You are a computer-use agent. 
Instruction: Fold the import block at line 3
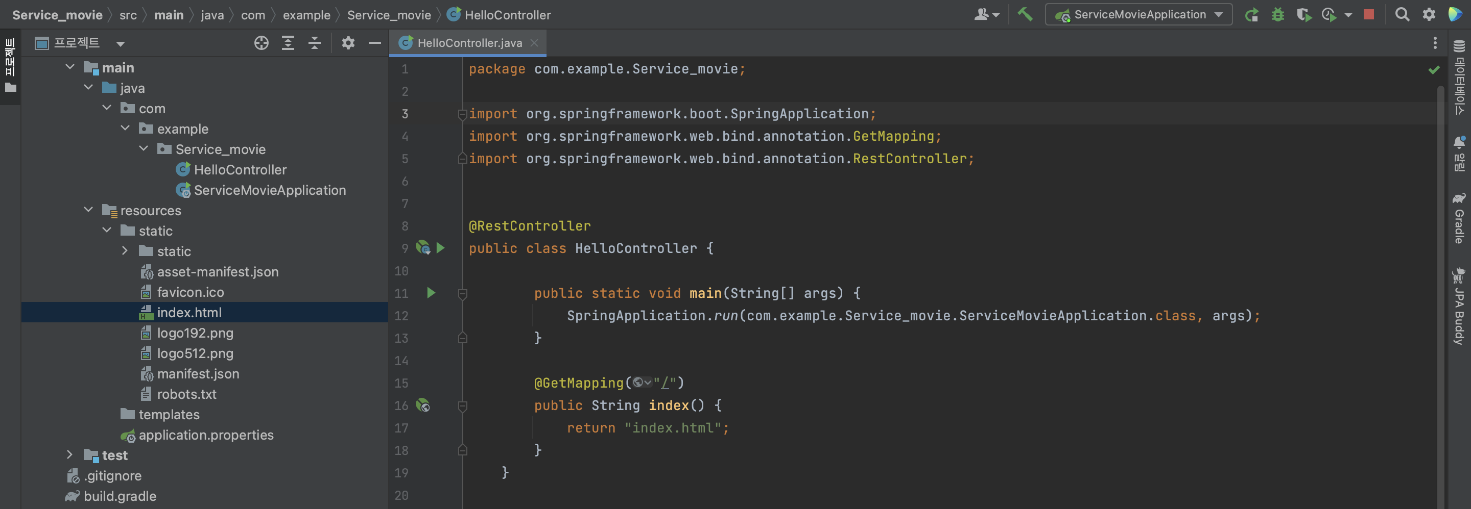463,114
